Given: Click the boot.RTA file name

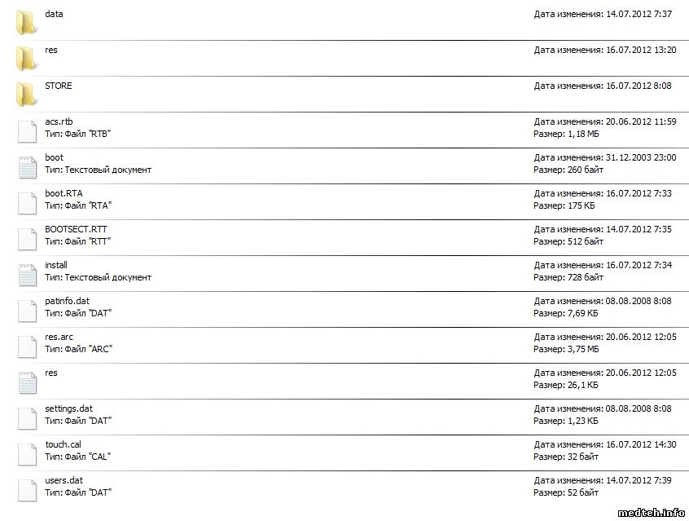Looking at the screenshot, I should [64, 193].
